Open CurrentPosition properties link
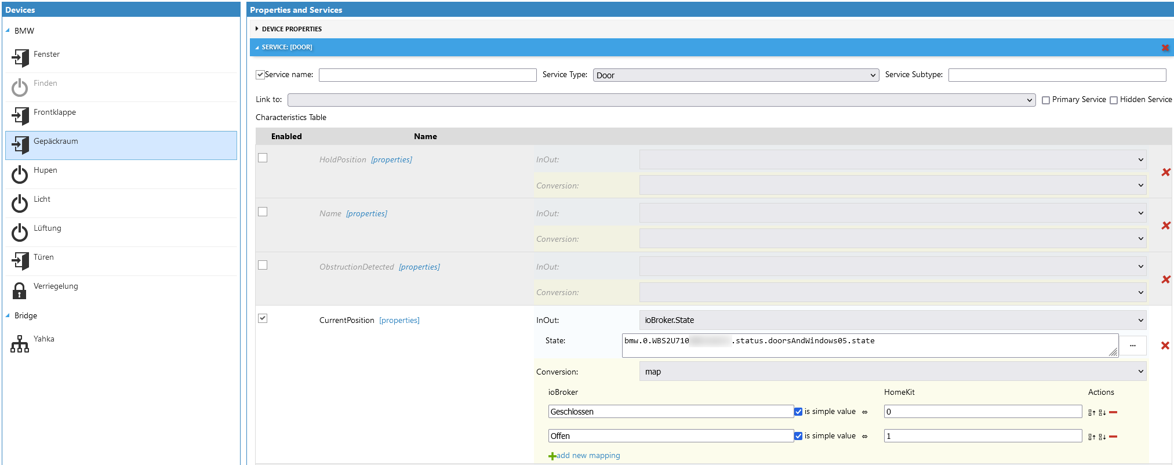This screenshot has height=465, width=1174. (399, 321)
